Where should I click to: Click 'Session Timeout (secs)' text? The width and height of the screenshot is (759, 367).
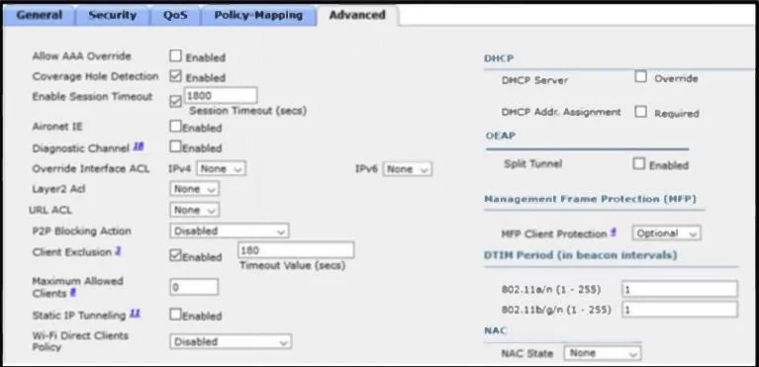tap(247, 111)
